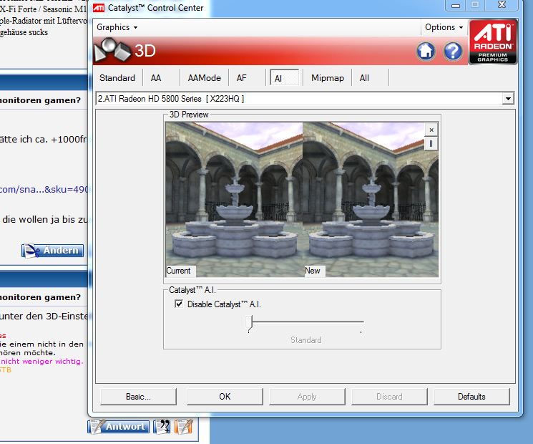The image size is (533, 444).
Task: Switch to the Standard tab
Action: 117,78
